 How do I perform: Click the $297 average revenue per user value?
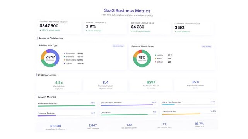[x=151, y=82]
